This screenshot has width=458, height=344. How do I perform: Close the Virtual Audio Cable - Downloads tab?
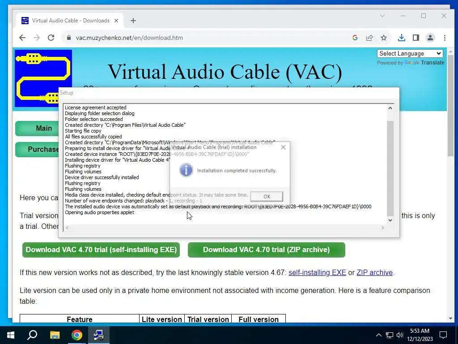116,21
